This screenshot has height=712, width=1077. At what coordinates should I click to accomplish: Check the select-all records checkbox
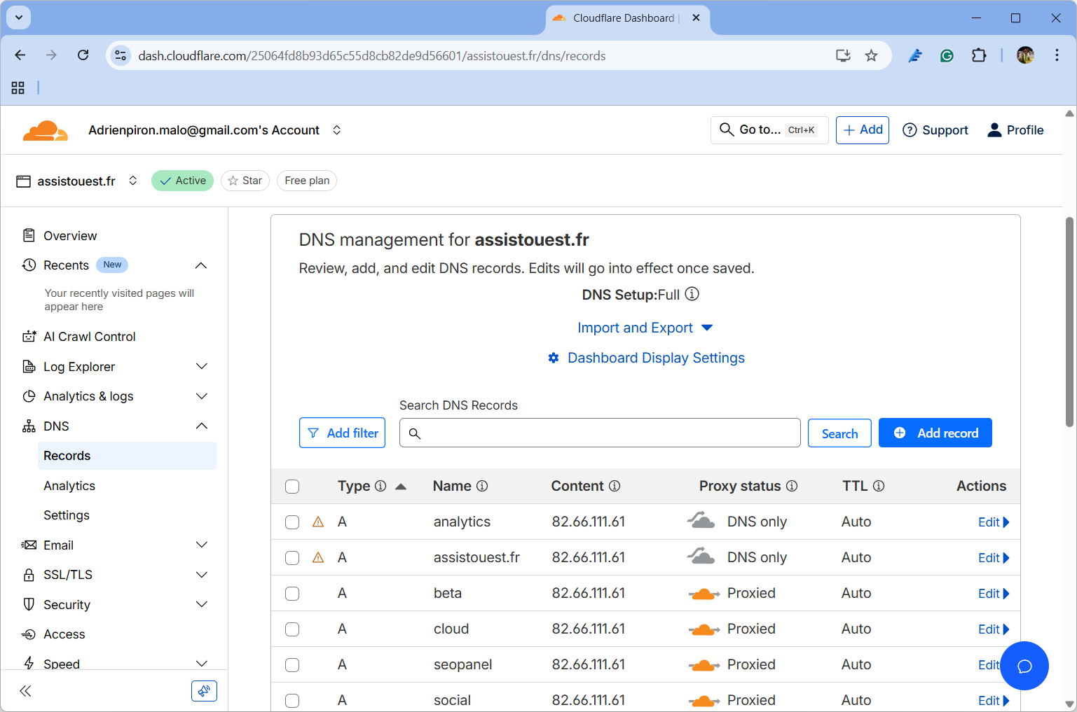292,487
